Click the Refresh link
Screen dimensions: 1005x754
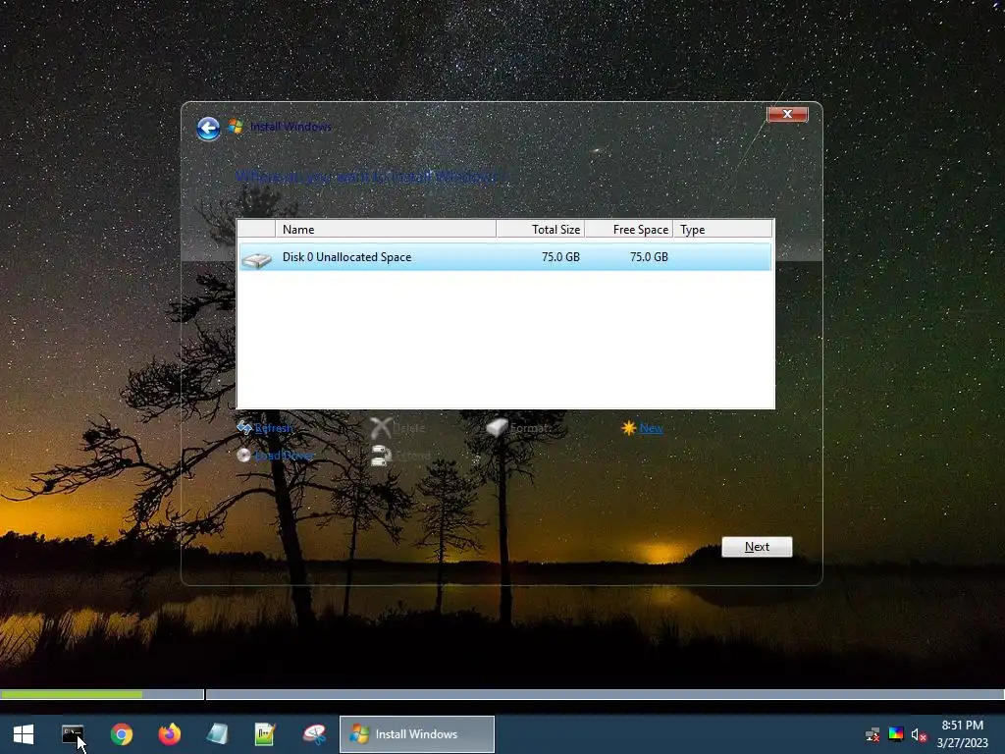pos(273,428)
